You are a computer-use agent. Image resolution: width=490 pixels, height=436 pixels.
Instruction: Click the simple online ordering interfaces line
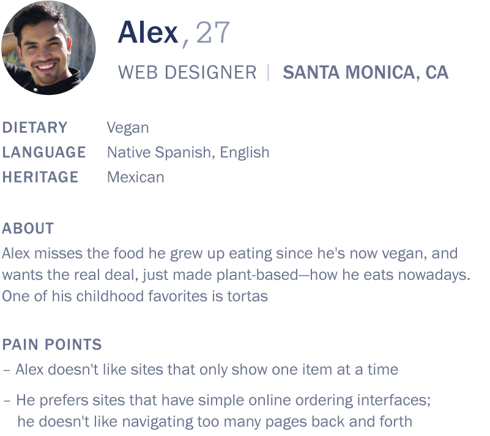coord(217,400)
